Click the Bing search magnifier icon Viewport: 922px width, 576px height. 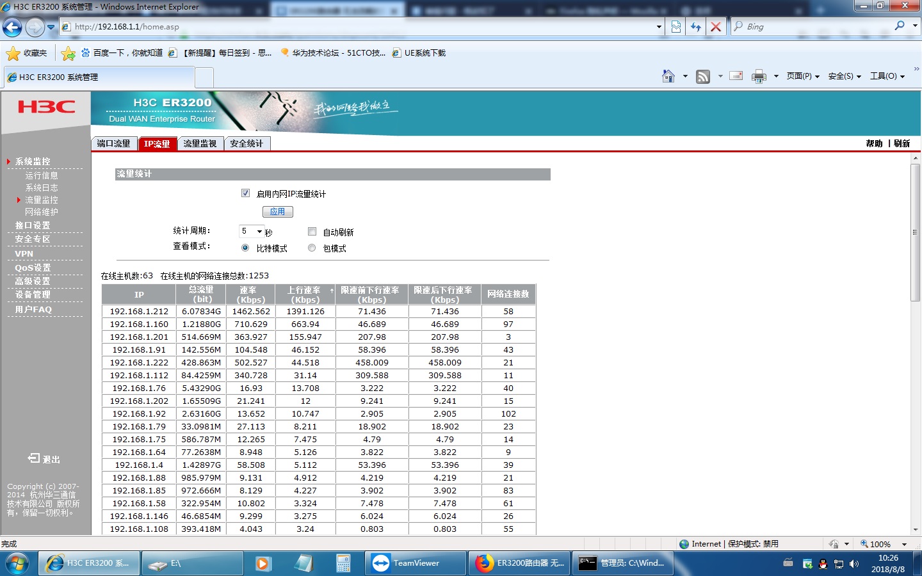900,26
